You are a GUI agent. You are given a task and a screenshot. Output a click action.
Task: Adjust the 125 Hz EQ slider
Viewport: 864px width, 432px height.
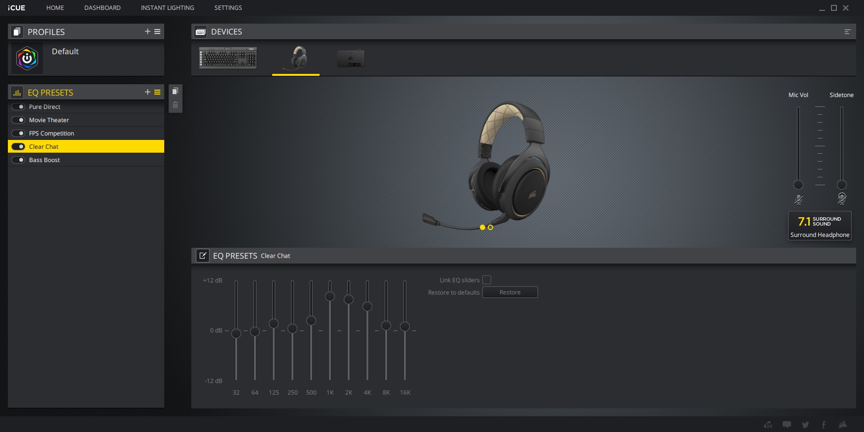[274, 324]
